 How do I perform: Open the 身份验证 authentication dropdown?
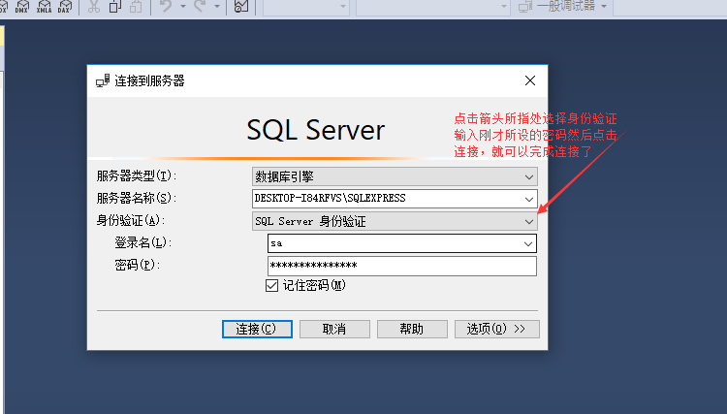529,221
